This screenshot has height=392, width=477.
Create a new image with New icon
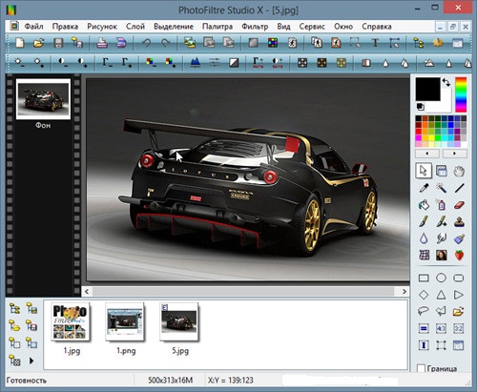pyautogui.click(x=20, y=43)
